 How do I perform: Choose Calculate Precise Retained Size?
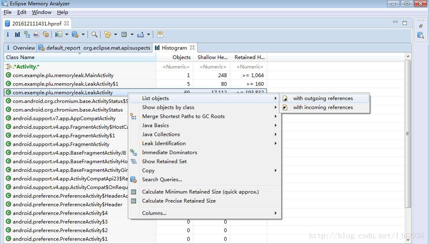click(x=205, y=201)
